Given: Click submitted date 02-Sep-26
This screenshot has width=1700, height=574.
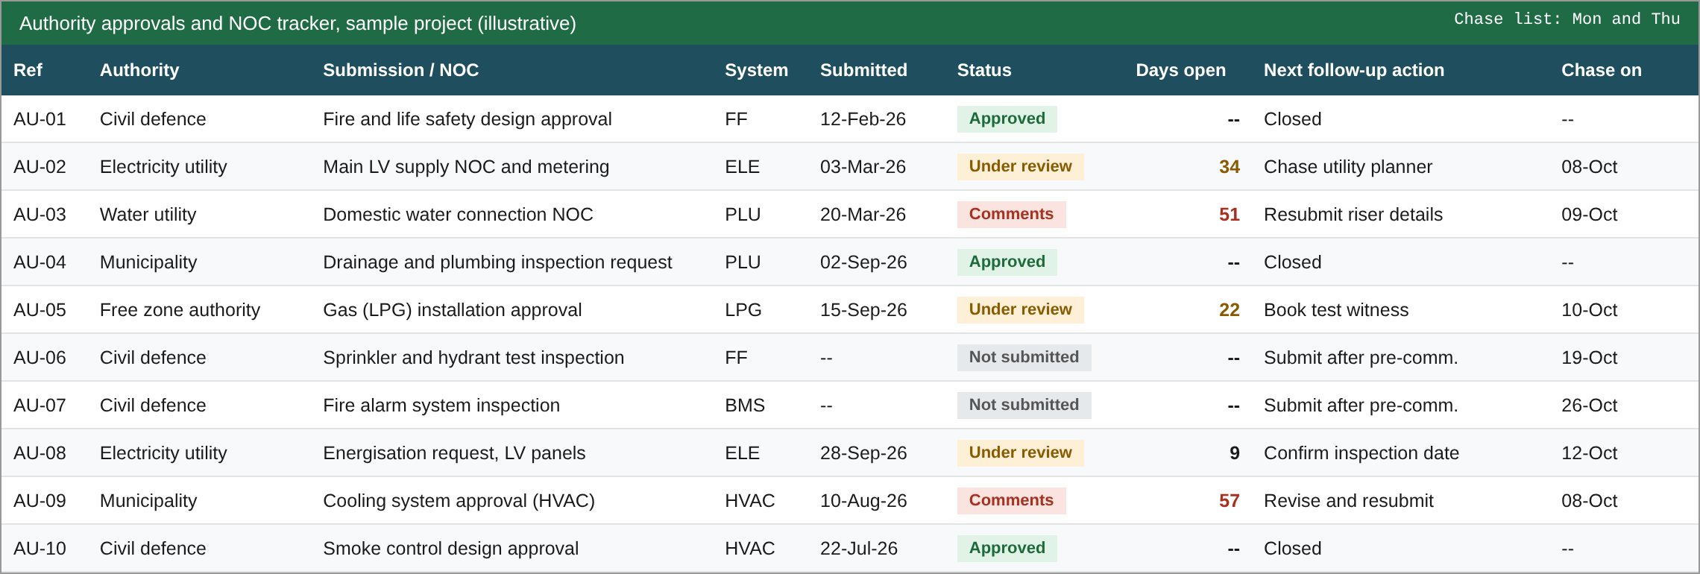Looking at the screenshot, I should pyautogui.click(x=863, y=262).
